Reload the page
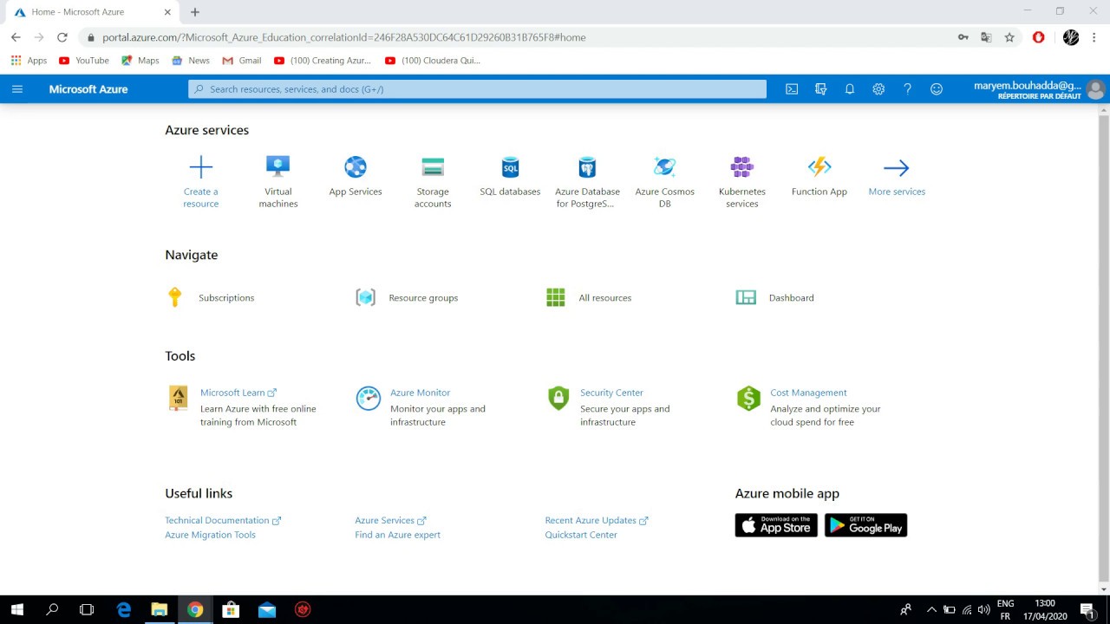1110x624 pixels. pos(62,37)
